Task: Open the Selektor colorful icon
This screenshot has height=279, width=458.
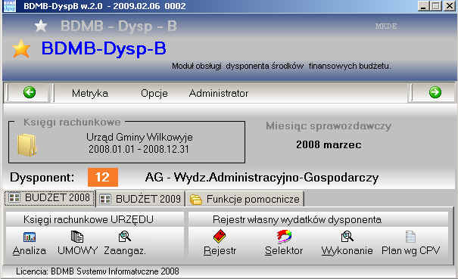Action: 284,237
